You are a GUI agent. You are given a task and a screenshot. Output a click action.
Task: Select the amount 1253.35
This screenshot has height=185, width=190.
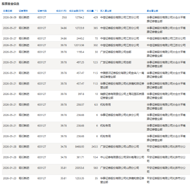click(x=80, y=178)
